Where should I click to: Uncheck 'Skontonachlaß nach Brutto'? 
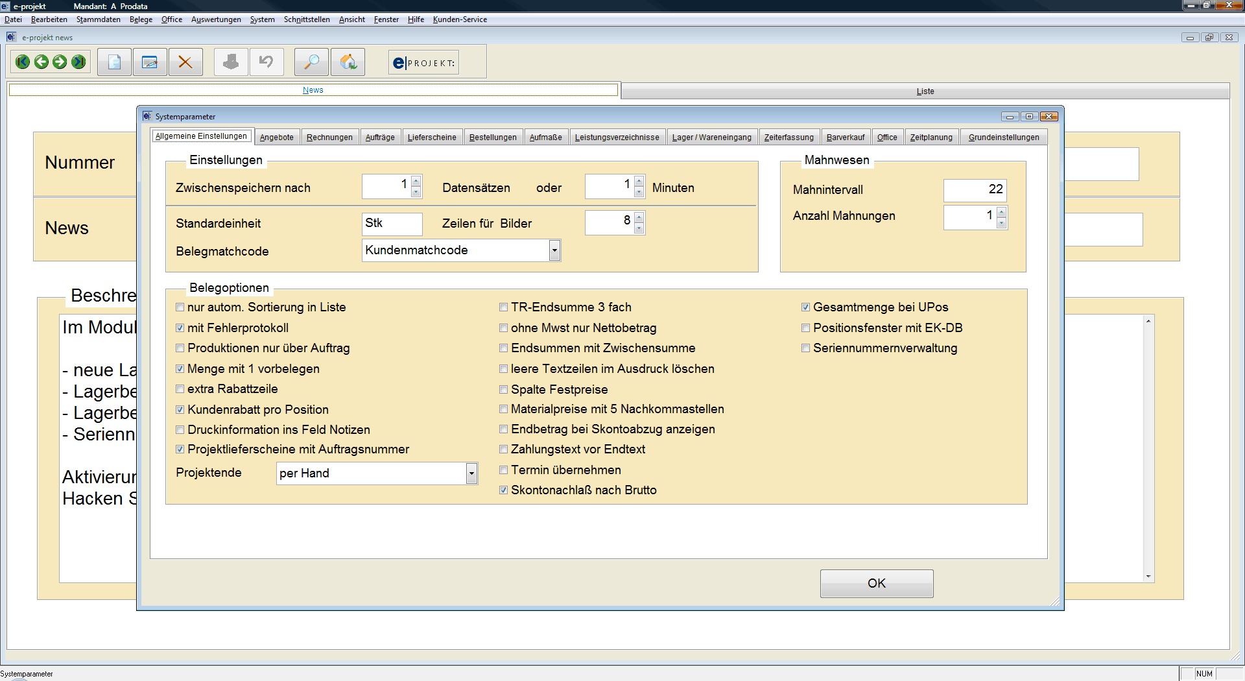coord(503,490)
